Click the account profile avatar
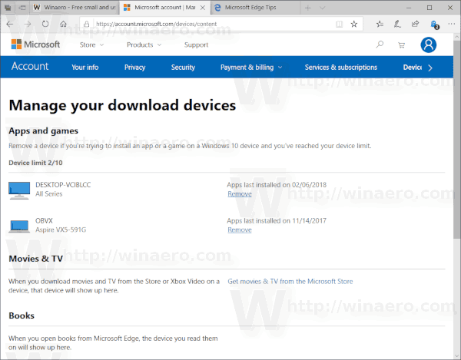Screen dimensions: 461x360 pyautogui.click(x=429, y=45)
